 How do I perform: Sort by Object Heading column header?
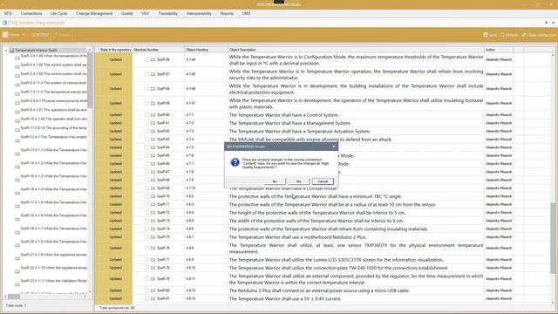[x=206, y=50]
